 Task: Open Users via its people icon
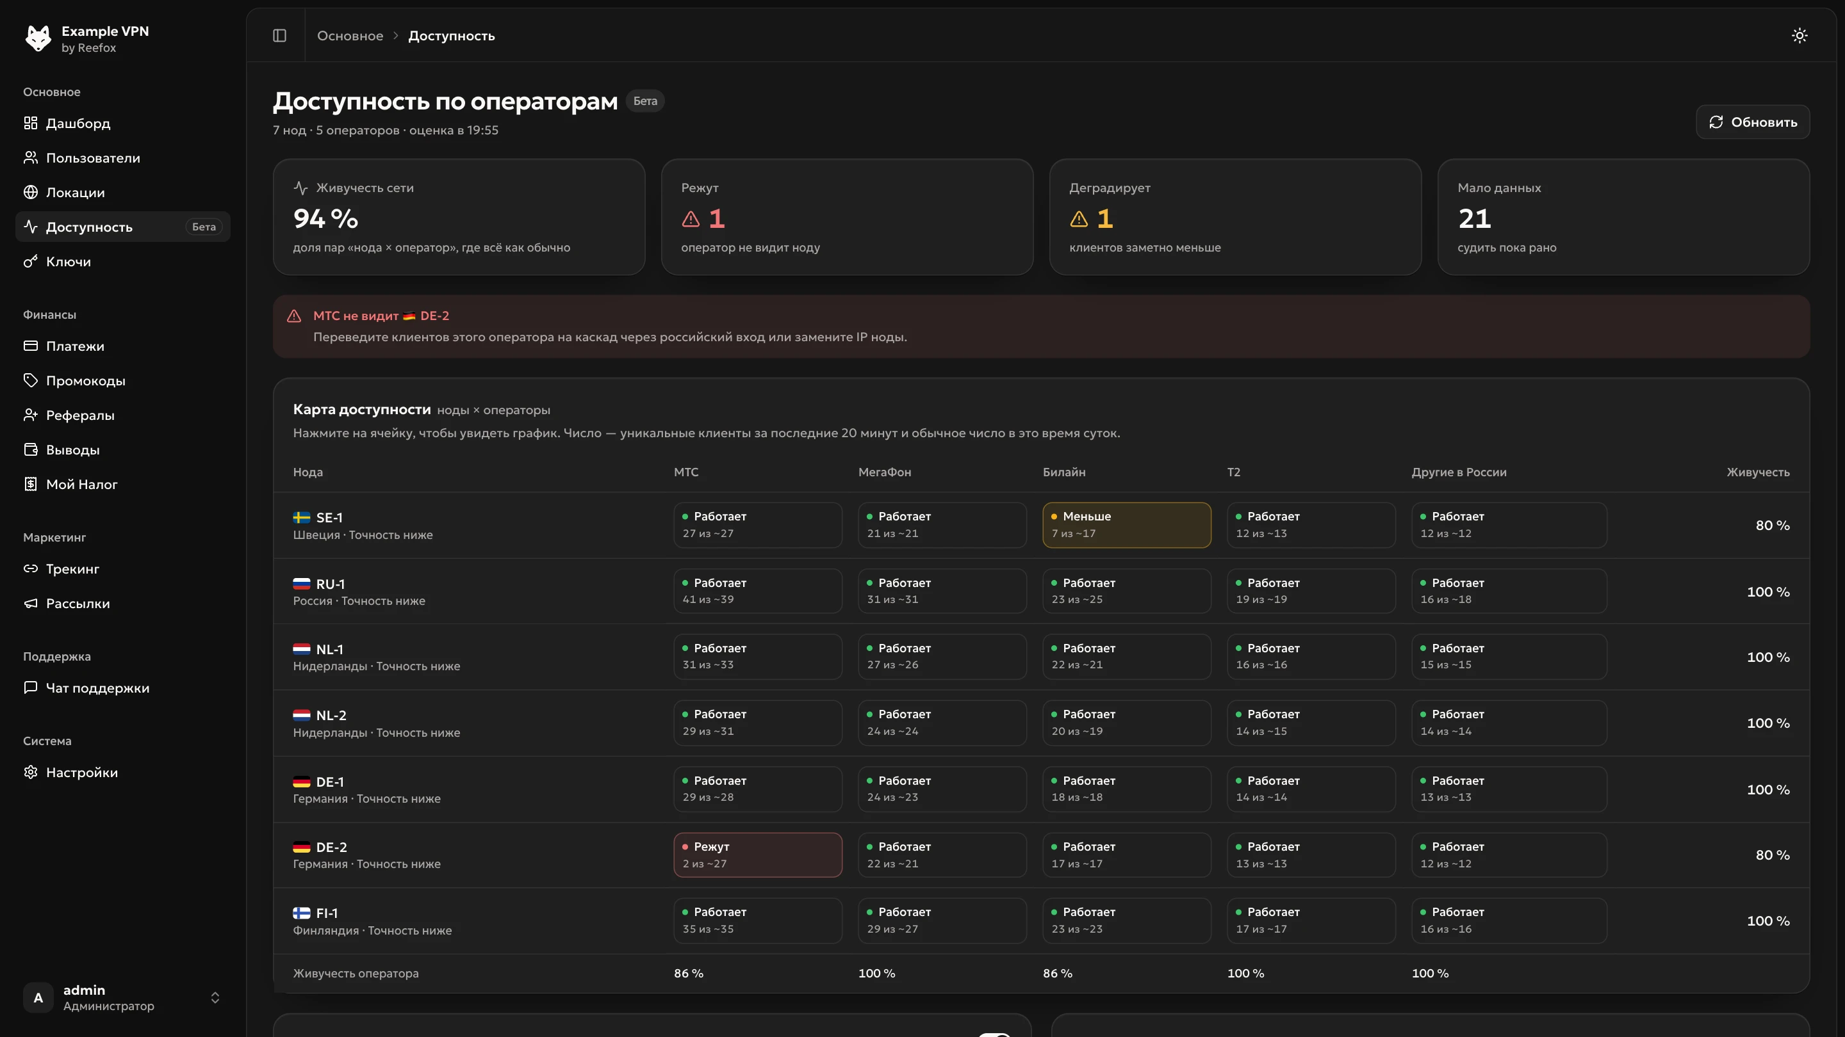pos(30,157)
